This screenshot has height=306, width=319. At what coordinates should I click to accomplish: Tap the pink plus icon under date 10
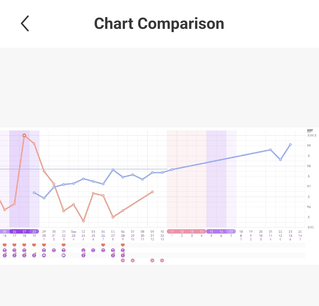[x=162, y=260]
